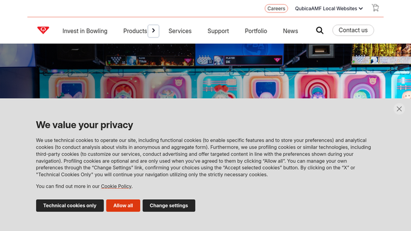This screenshot has height=231, width=411.
Task: Accept cookies with Allow all
Action: point(123,206)
